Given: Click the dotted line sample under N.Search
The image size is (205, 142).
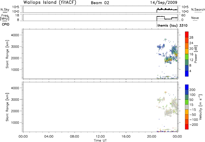Looking at the screenshot, I should point(198,12).
